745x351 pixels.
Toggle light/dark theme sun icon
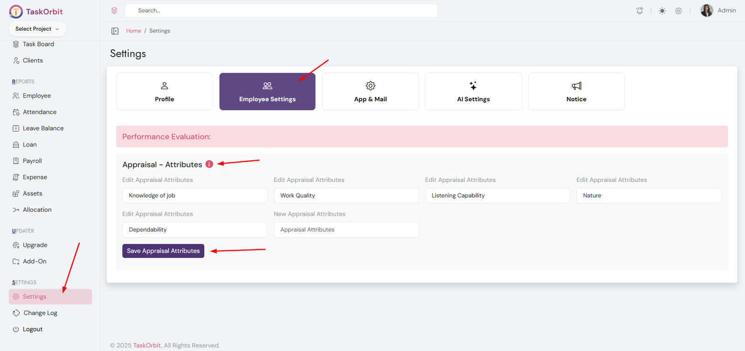[662, 11]
